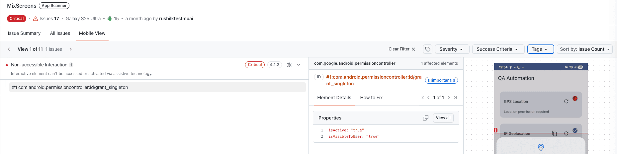Collapse the Non-accessible Interaction issue
Viewport: 617px width, 154px height.
pos(299,65)
